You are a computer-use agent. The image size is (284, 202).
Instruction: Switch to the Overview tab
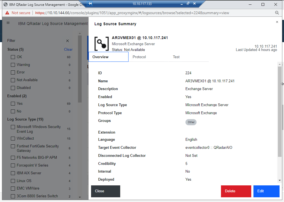(x=109, y=57)
